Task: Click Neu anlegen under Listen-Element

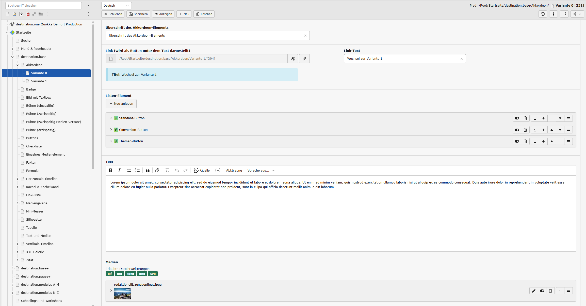Action: tap(121, 104)
